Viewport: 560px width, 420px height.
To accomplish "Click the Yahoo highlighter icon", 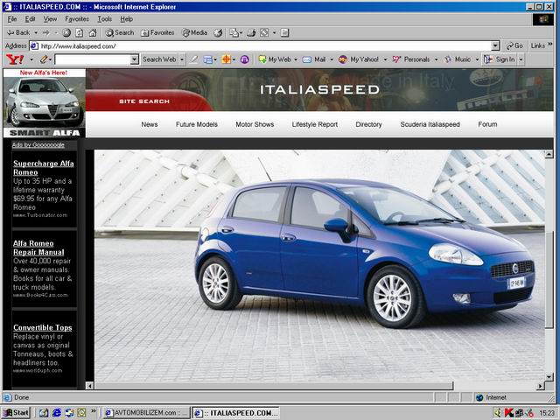I will [x=194, y=59].
